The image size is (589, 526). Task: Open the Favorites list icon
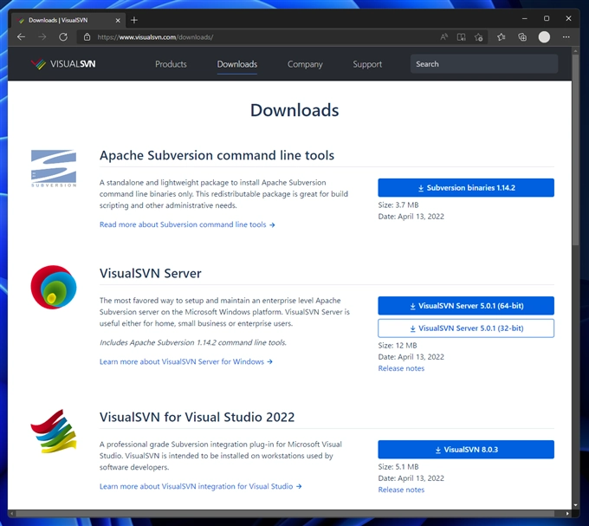pyautogui.click(x=502, y=36)
